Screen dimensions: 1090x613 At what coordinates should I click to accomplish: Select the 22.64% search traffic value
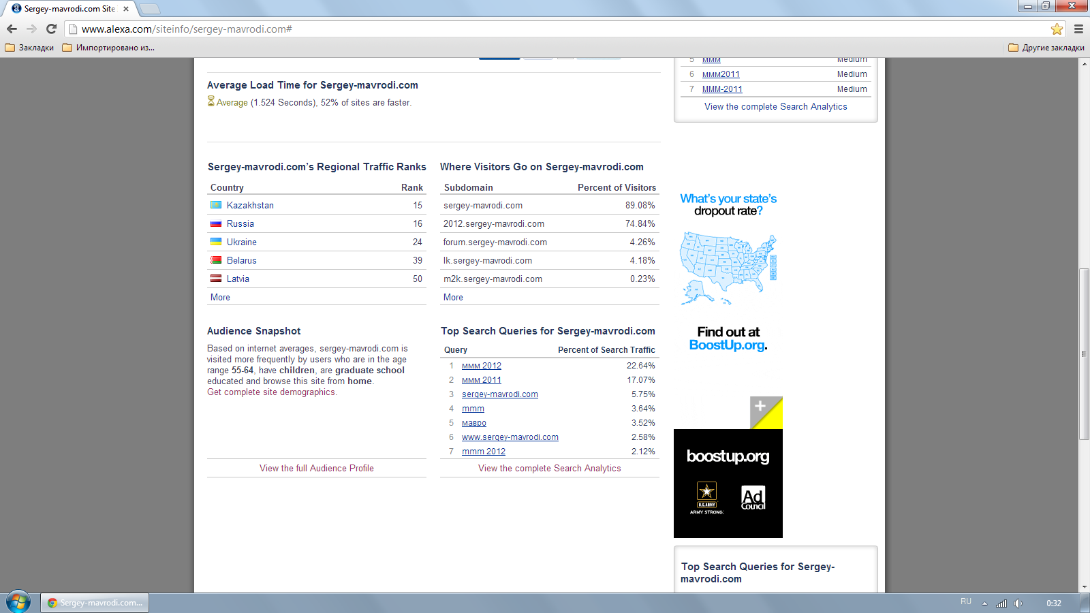point(641,366)
